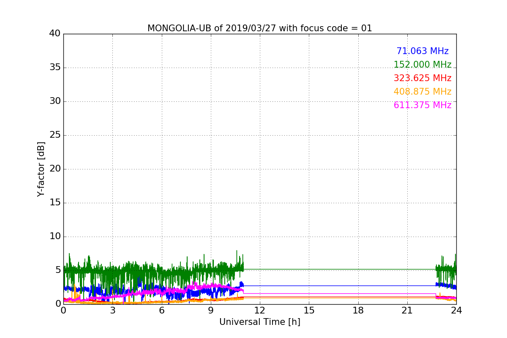Click the y-axis tick label 30
The image size is (507, 338).
point(55,101)
